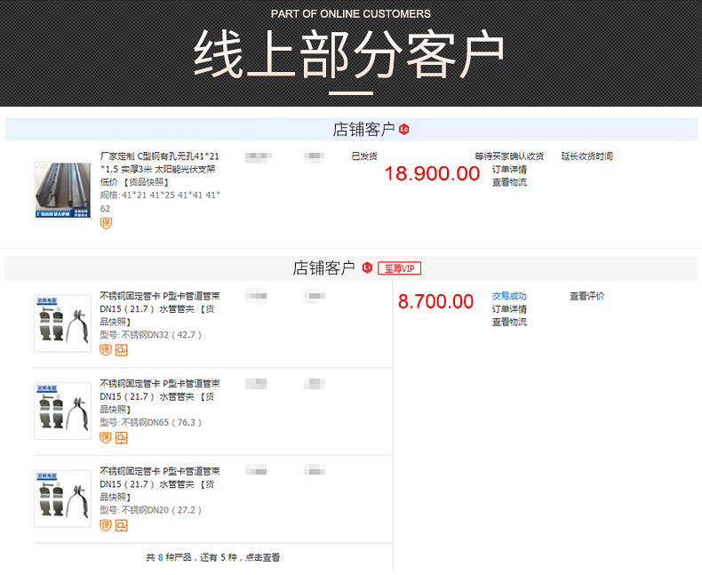Open 厂家定制 C型钢 product title
This screenshot has height=575, width=702.
pos(160,169)
